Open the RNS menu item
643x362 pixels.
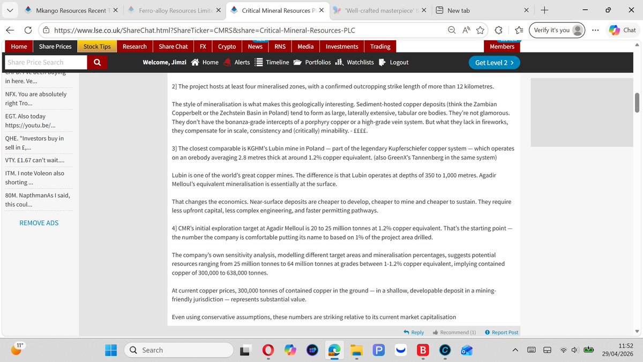click(x=280, y=47)
